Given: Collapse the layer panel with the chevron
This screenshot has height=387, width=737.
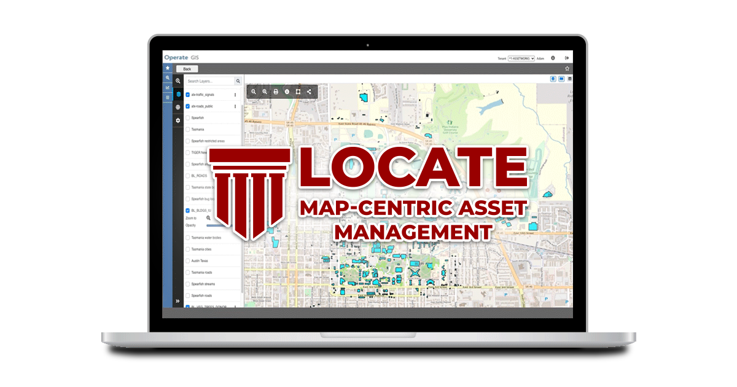Looking at the screenshot, I should (177, 301).
